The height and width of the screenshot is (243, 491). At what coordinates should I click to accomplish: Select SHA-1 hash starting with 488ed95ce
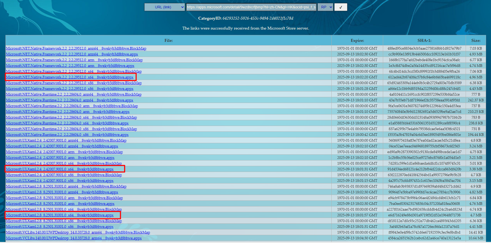(424, 48)
